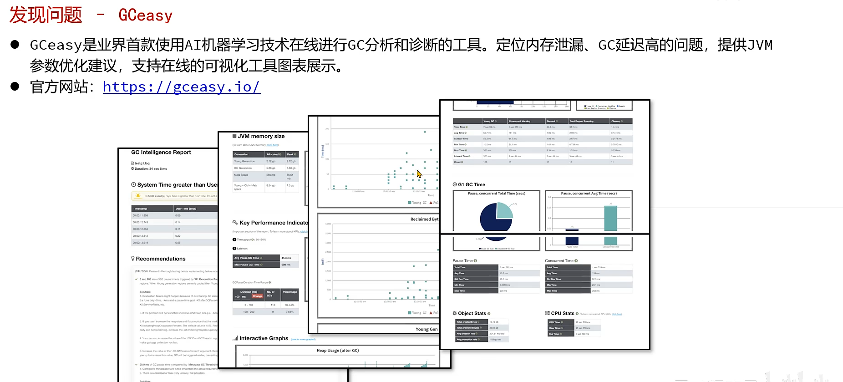Click the red Change button in duration table
This screenshot has height=382, width=843.
tap(258, 296)
